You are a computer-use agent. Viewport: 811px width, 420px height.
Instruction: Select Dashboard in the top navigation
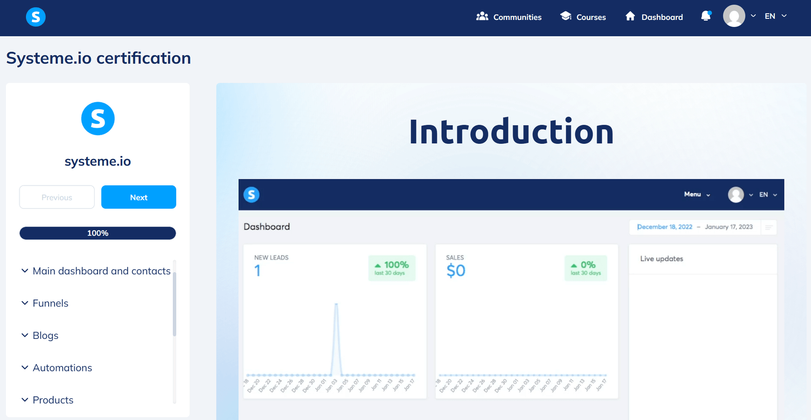(x=661, y=17)
